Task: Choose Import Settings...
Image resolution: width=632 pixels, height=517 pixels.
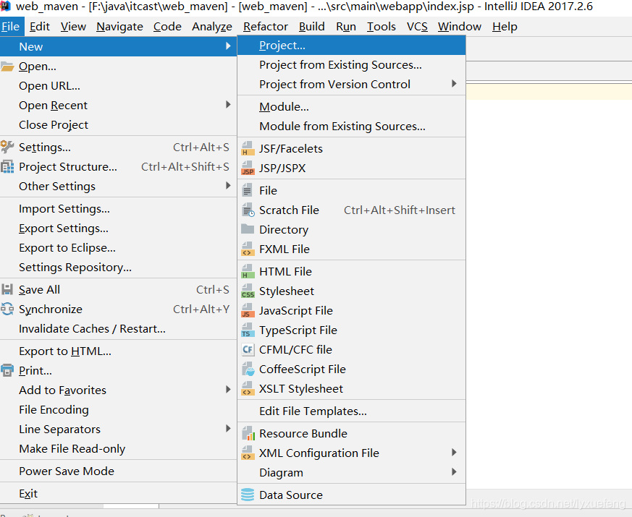Action: pyautogui.click(x=118, y=208)
